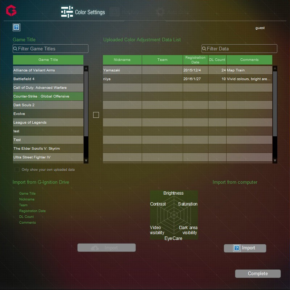Screen dimensions: 290x290
Task: Click the DL count value '24'
Action: [x=217, y=70]
